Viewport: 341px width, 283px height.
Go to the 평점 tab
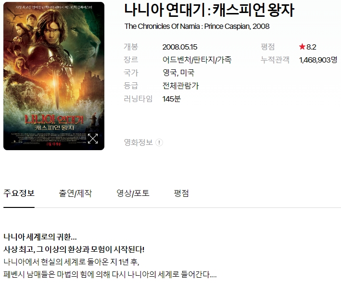[181, 193]
